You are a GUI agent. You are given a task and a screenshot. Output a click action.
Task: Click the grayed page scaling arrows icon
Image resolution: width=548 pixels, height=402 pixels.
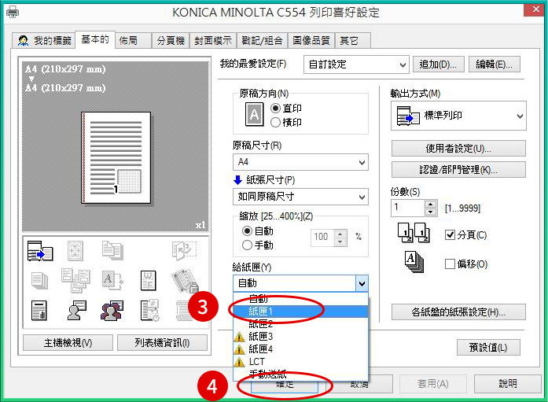tap(75, 251)
